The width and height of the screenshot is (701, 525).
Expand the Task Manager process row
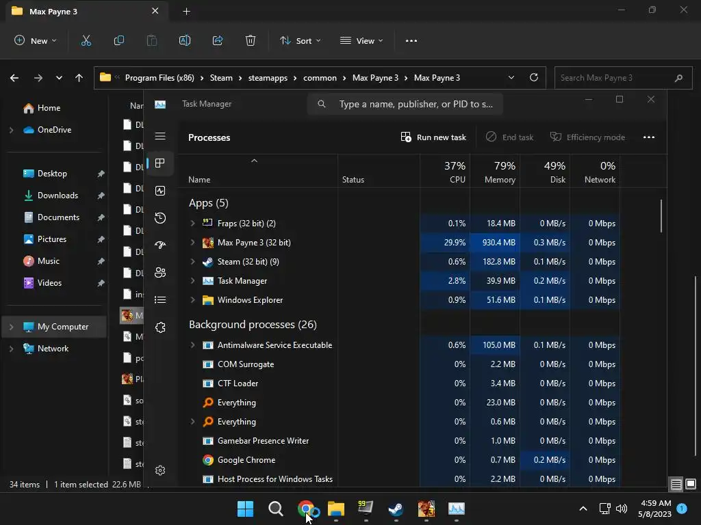192,281
